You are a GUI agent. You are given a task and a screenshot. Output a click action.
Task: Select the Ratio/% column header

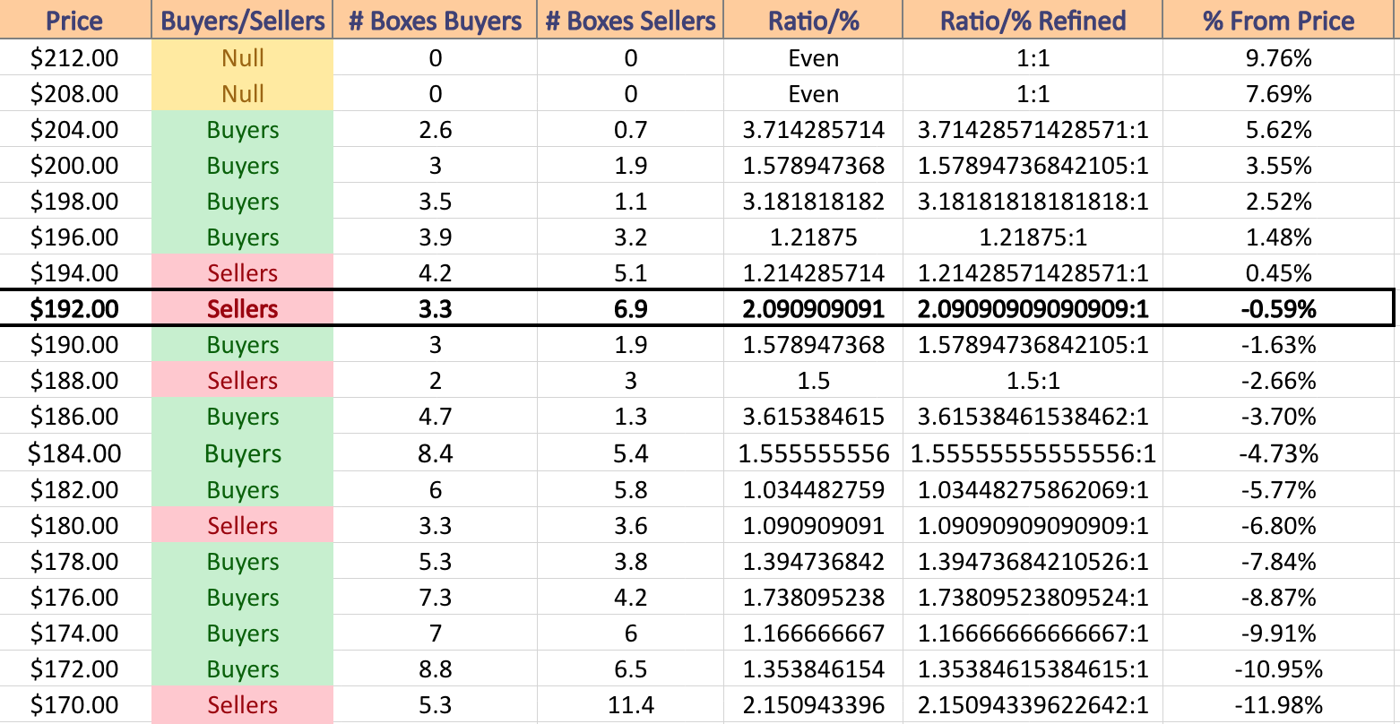click(x=813, y=21)
